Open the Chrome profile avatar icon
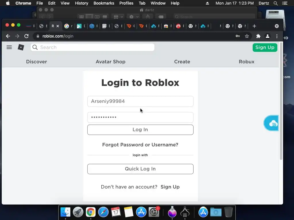The height and width of the screenshot is (220, 294). point(268,36)
